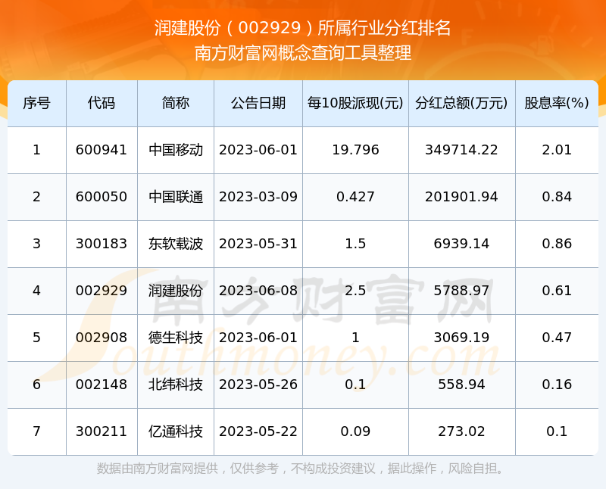Click value 19.796 per ten shares

[x=355, y=150]
